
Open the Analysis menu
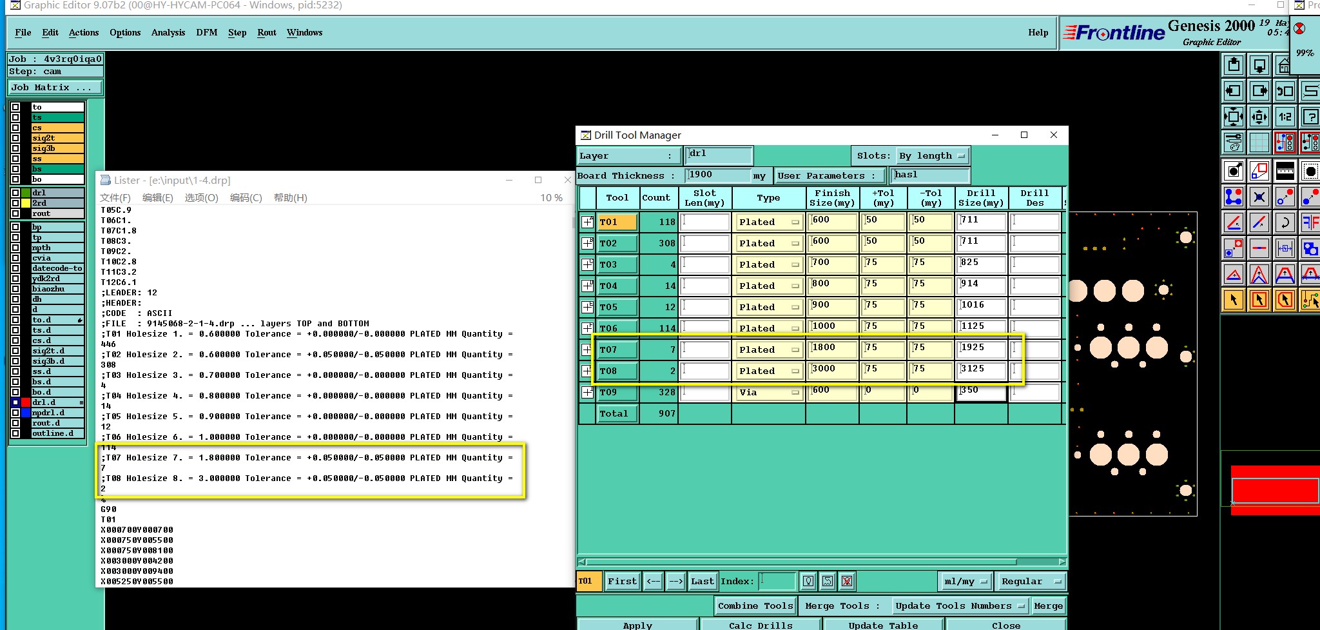click(x=168, y=32)
